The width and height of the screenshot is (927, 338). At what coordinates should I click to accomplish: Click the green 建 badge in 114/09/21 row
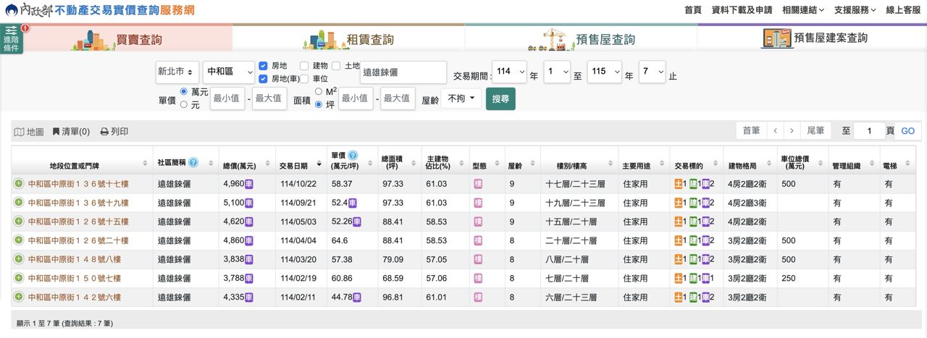pos(693,203)
